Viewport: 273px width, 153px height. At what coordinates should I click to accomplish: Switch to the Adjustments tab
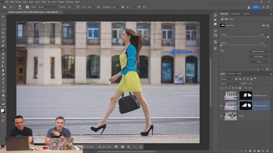pos(235,14)
